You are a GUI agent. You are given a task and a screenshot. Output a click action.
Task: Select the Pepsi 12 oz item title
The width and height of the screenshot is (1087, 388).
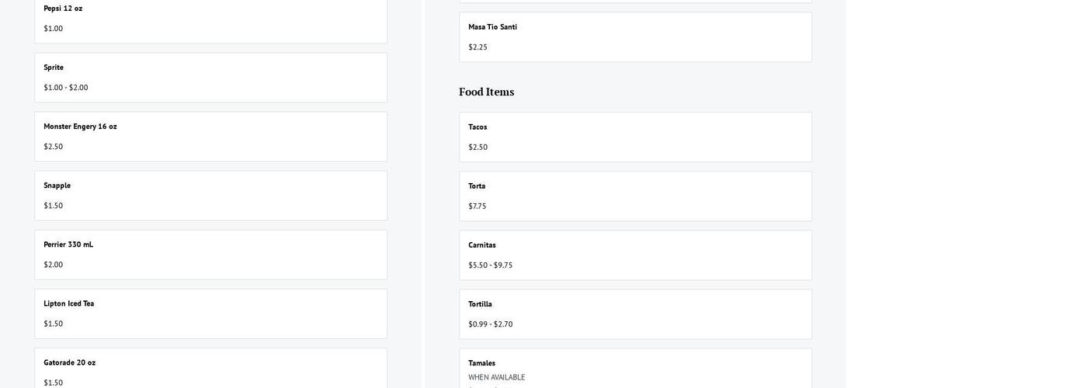click(x=63, y=9)
